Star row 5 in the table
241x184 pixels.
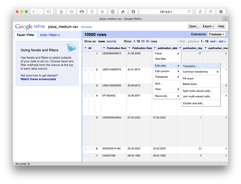click(x=86, y=118)
